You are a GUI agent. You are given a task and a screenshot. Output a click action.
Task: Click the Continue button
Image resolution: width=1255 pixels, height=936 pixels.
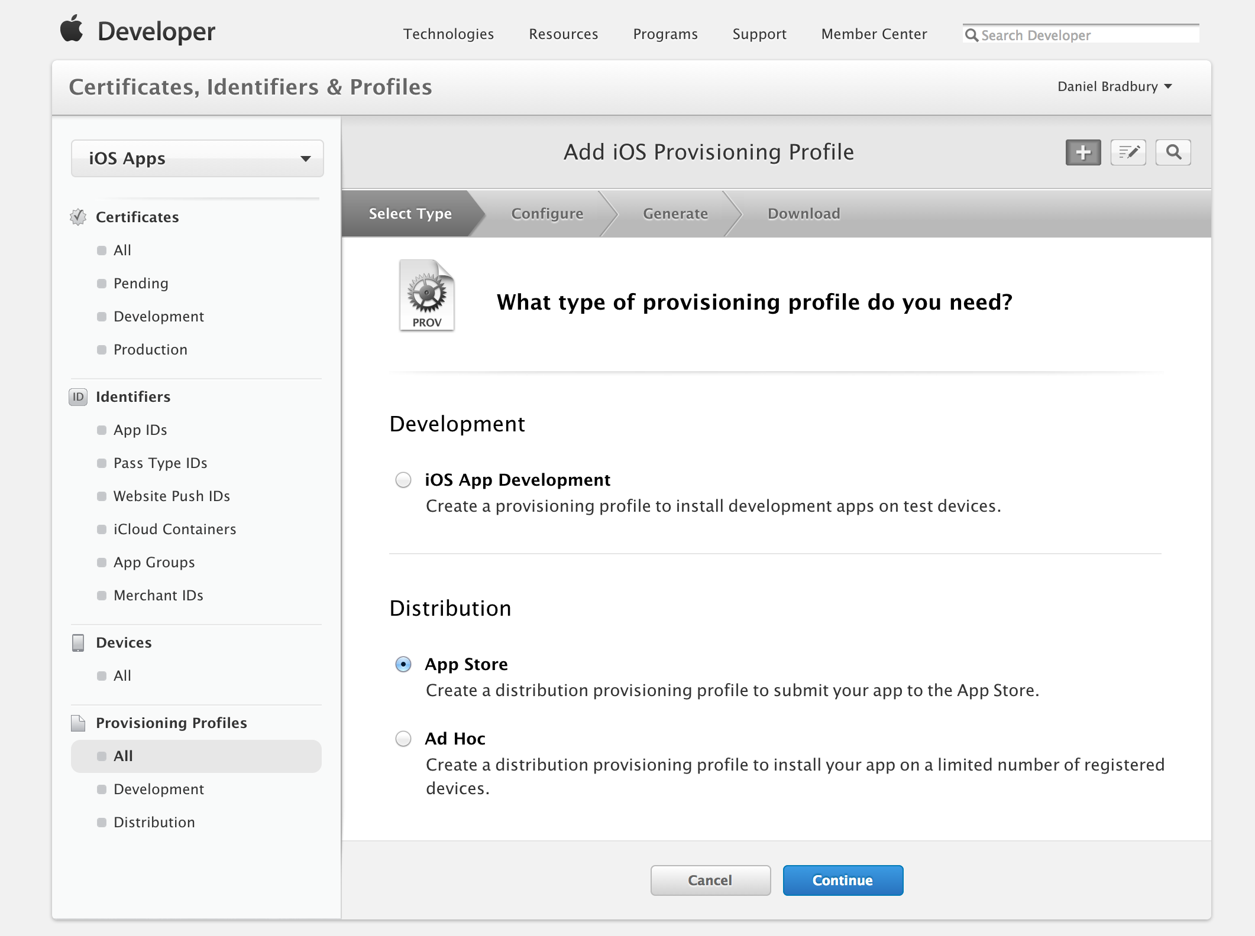click(x=843, y=880)
